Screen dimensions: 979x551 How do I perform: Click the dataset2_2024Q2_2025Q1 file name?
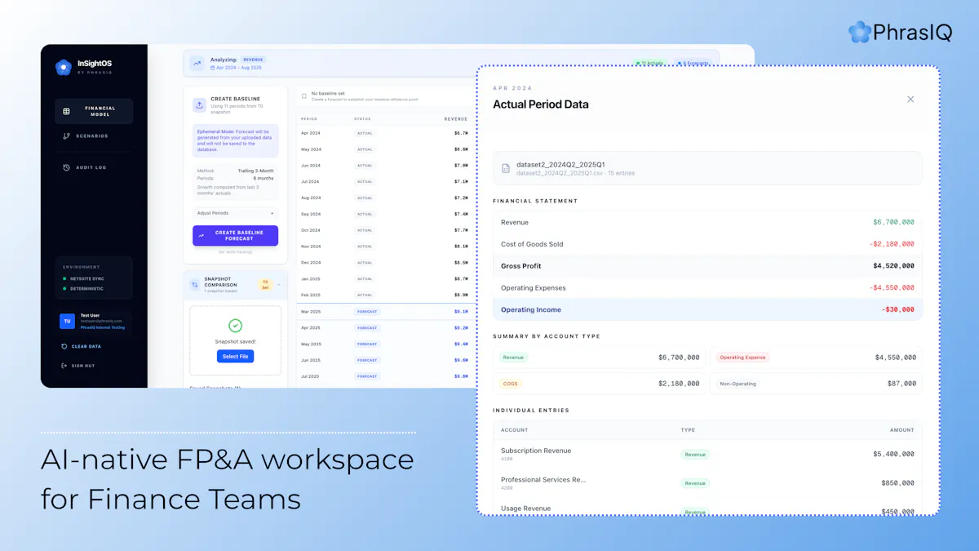[559, 164]
